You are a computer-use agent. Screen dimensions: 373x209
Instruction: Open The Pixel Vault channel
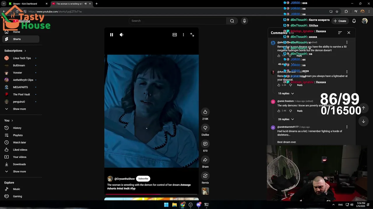point(21,94)
